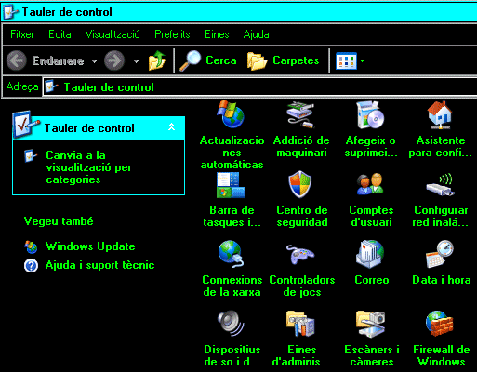Click the Views grid icon
This screenshot has width=477, height=372.
pos(346,60)
